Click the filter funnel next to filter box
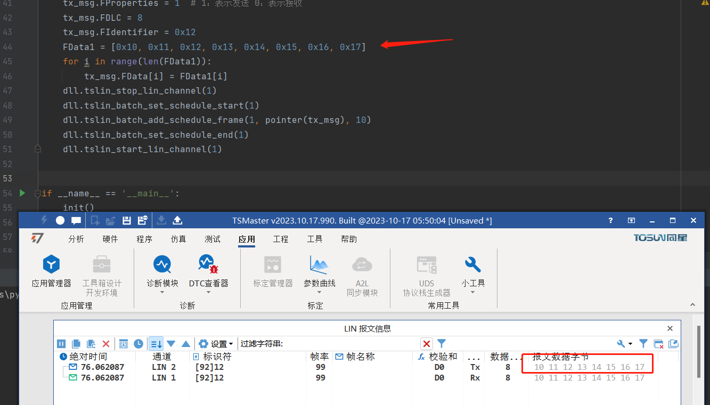 442,344
